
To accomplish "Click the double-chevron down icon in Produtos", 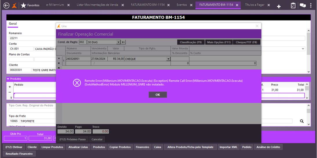I will (x=11, y=98).
